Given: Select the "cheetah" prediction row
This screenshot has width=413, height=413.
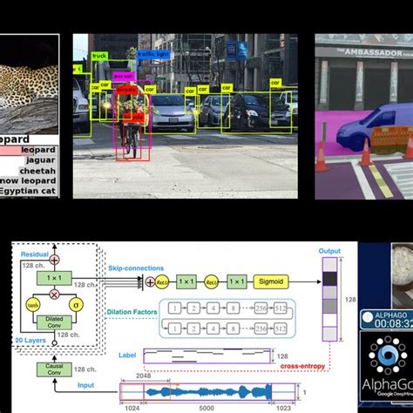Looking at the screenshot, I should [28, 171].
